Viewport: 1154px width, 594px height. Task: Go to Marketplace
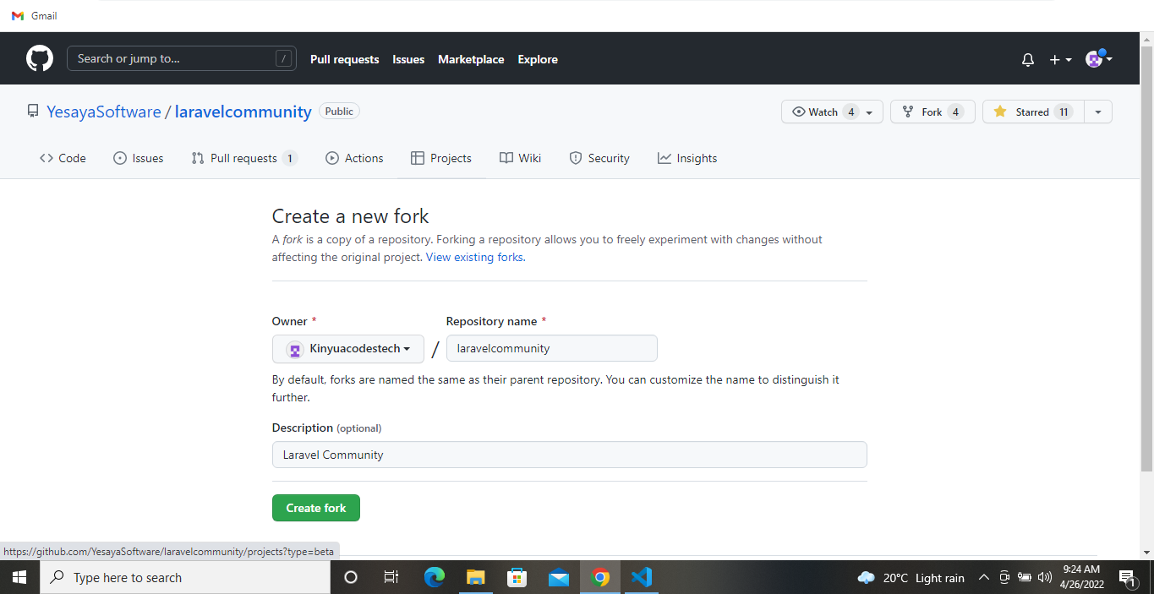pos(471,59)
